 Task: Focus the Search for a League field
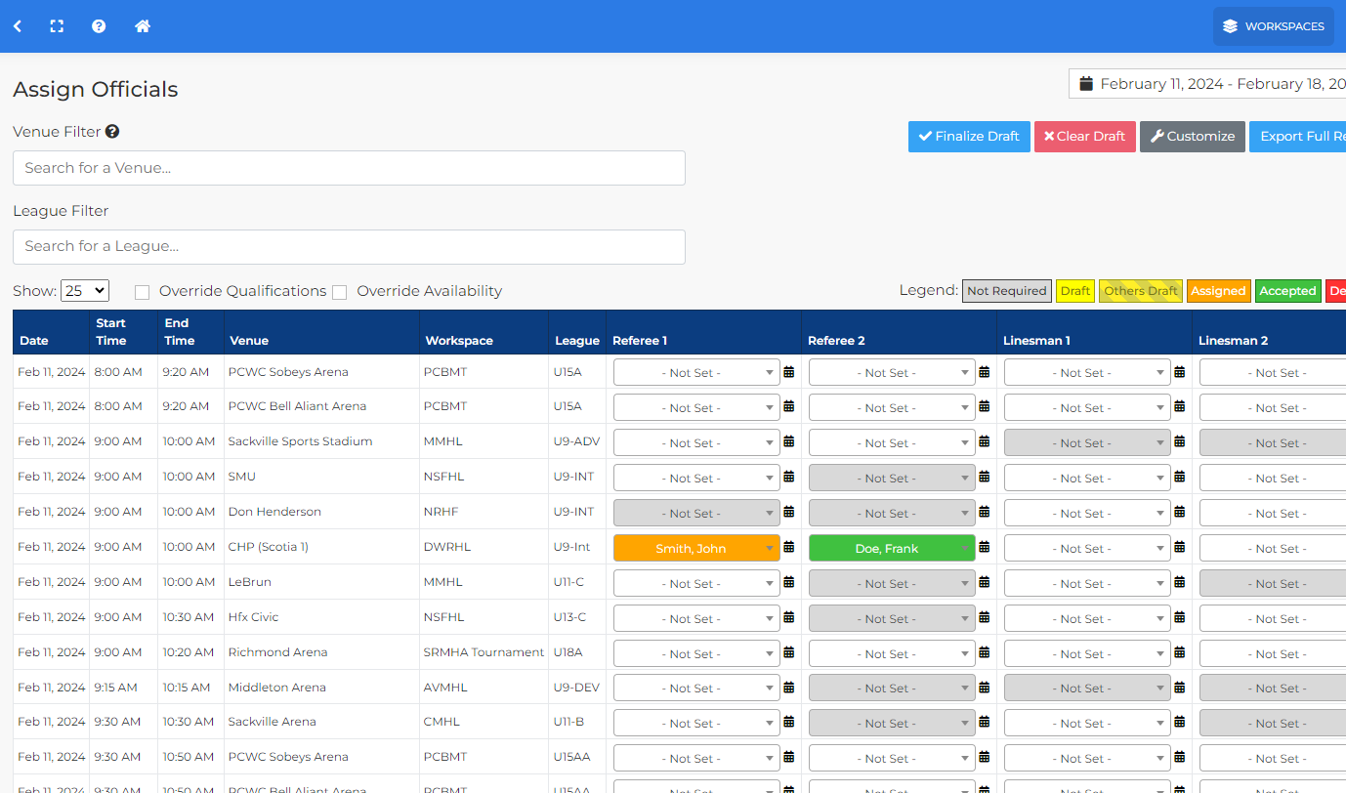pyautogui.click(x=349, y=247)
